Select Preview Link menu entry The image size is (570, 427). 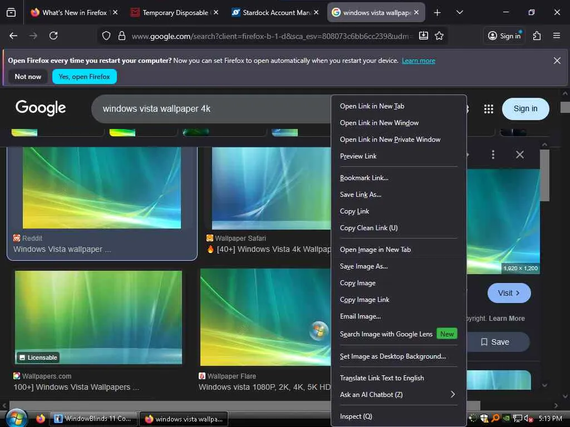[399, 156]
